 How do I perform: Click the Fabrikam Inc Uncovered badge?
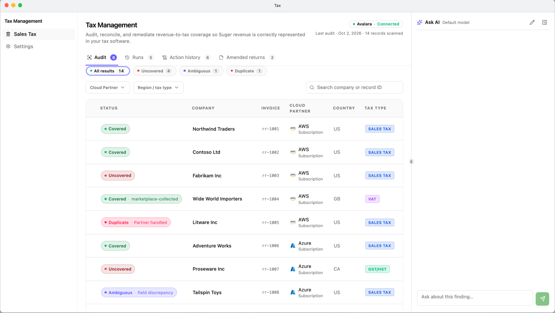[x=118, y=176]
